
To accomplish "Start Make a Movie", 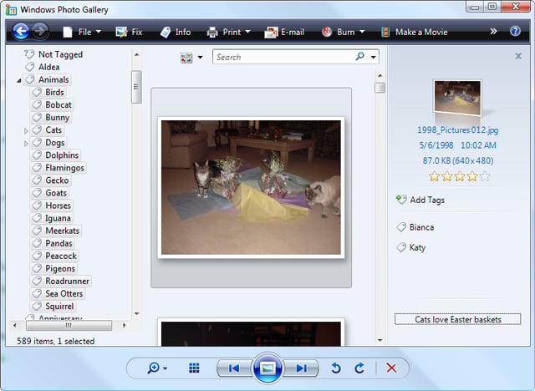I will click(415, 32).
